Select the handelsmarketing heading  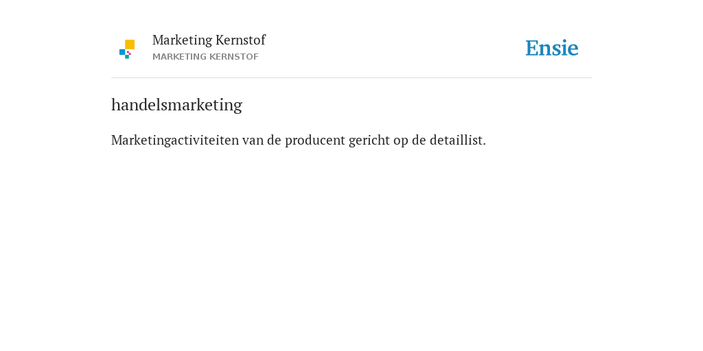tap(176, 105)
